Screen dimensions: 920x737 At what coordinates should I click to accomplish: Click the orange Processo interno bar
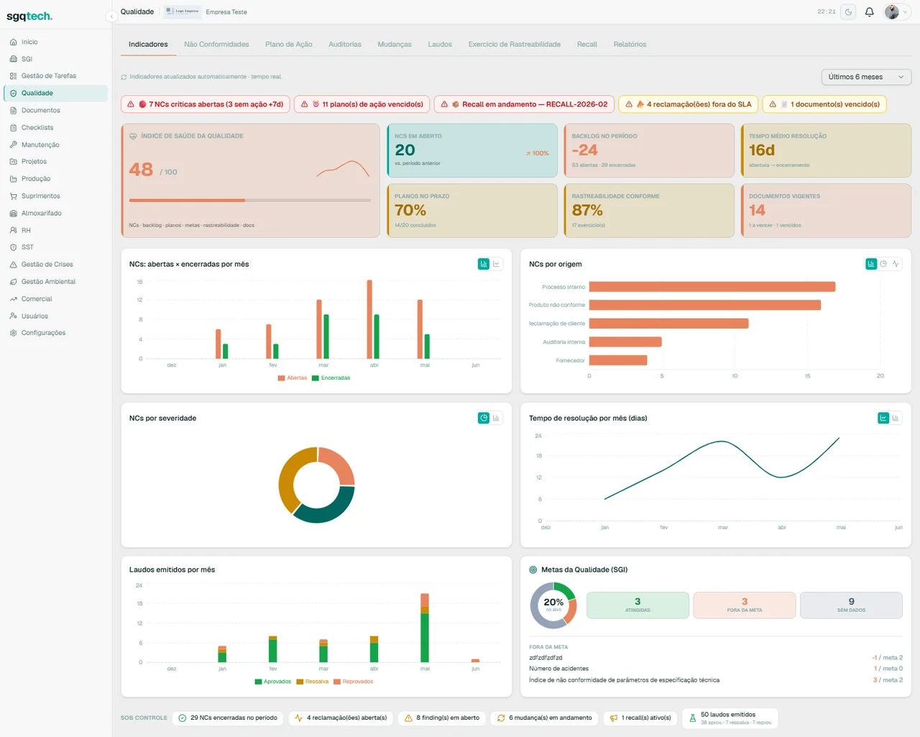(x=712, y=287)
